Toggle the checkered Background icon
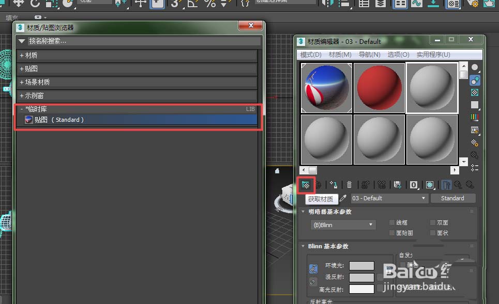This screenshot has width=499, height=304. pyautogui.click(x=475, y=92)
